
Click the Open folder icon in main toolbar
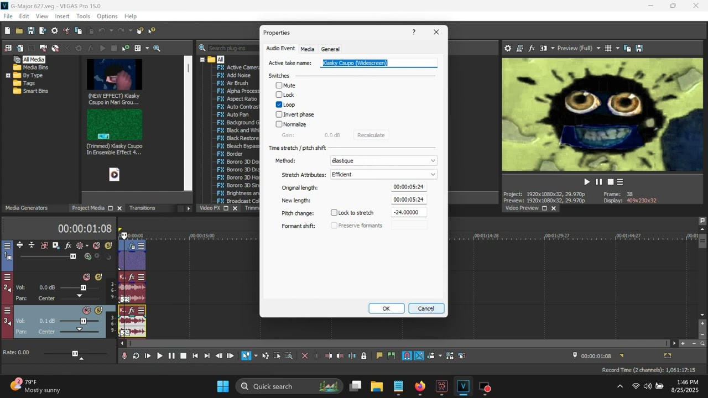click(x=19, y=31)
